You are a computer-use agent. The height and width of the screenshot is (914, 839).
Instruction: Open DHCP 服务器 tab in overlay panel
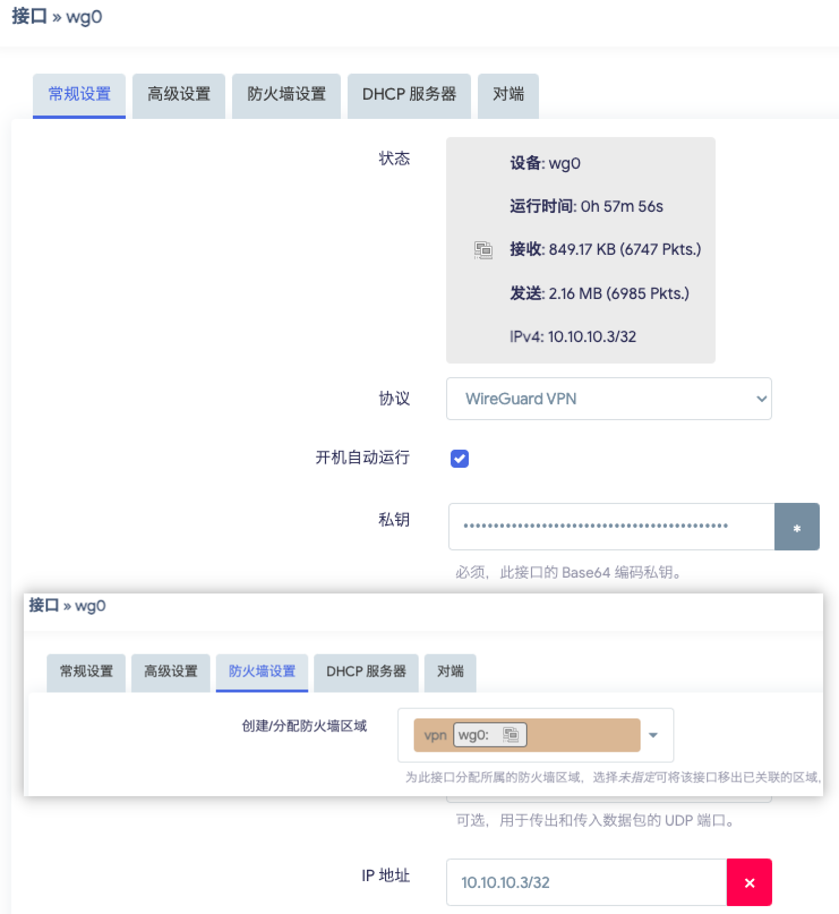(x=366, y=672)
